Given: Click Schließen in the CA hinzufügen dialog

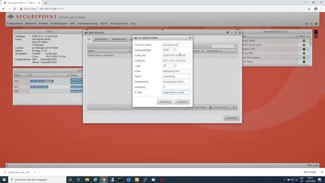Looking at the screenshot, I should point(182,102).
